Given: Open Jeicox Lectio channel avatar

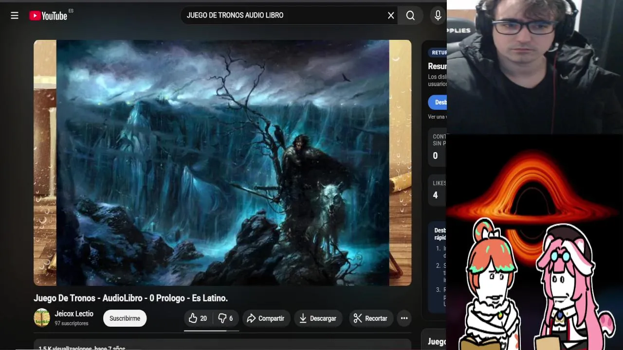Looking at the screenshot, I should coord(42,318).
